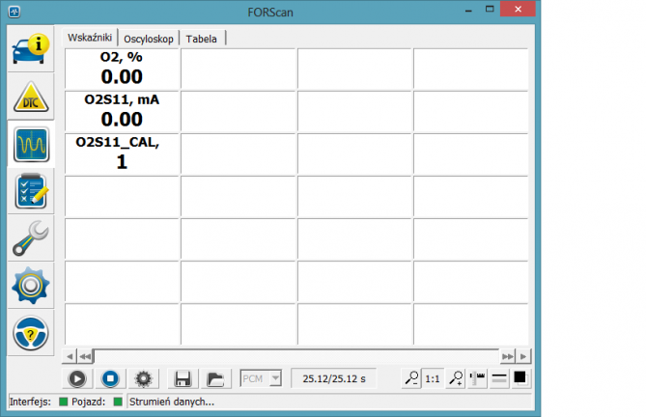Open PID configuration gear in bottom toolbar

coord(145,378)
